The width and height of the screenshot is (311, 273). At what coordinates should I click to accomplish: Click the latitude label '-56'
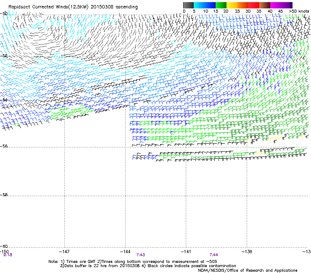click(4, 146)
